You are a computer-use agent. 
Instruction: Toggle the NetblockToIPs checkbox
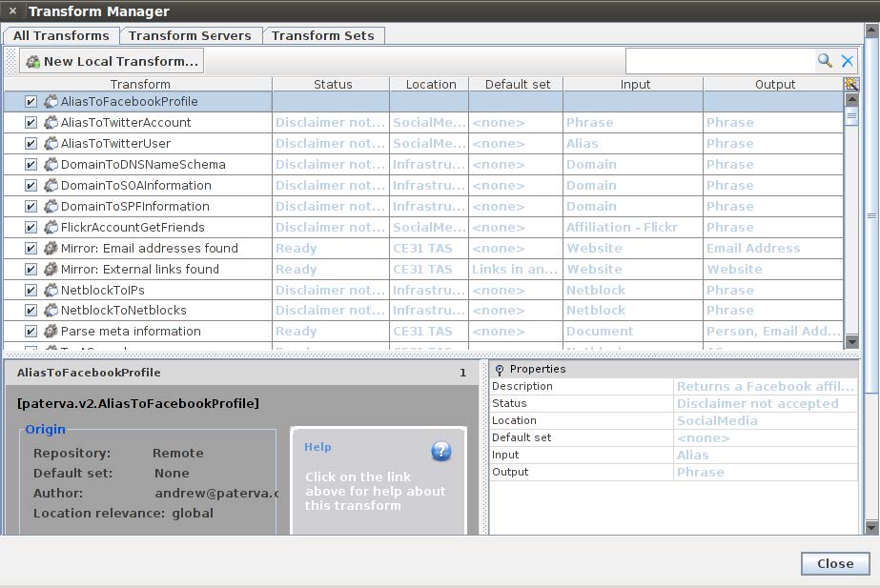[x=31, y=290]
